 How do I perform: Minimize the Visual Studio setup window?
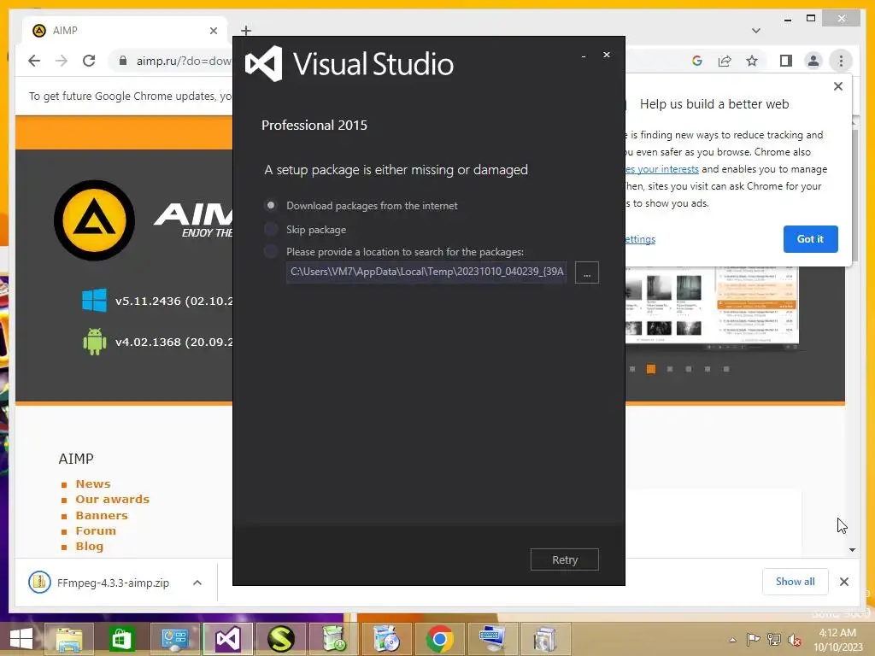[583, 56]
